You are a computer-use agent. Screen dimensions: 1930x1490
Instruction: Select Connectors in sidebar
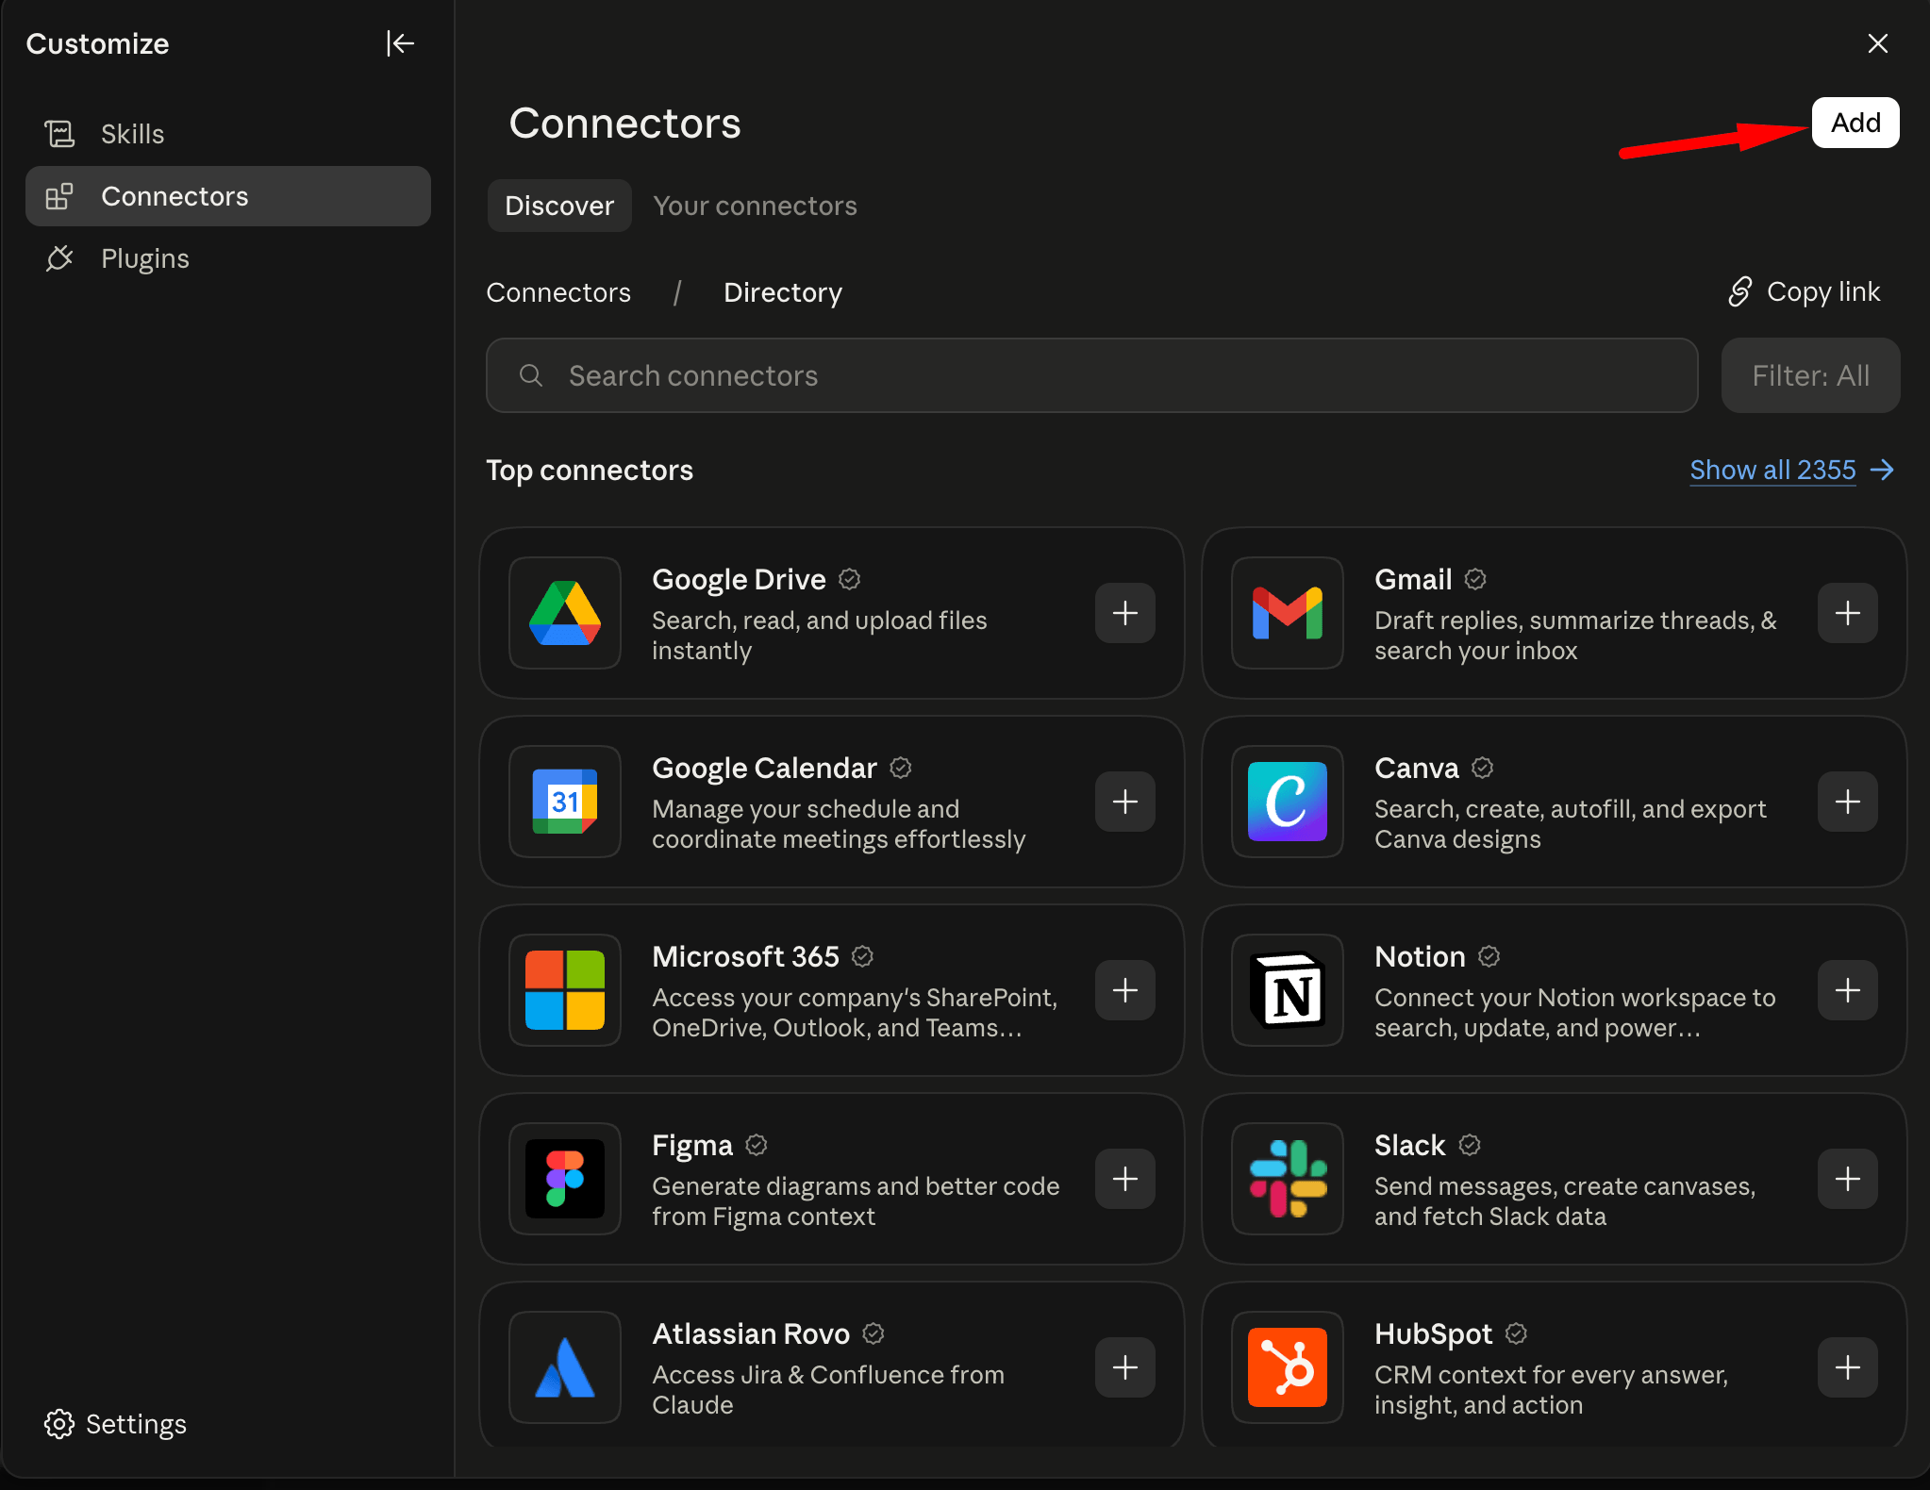pyautogui.click(x=227, y=196)
